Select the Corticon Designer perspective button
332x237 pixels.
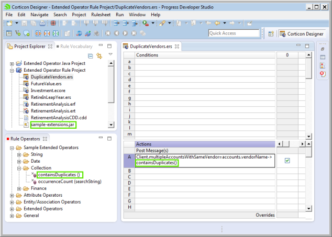[302, 33]
